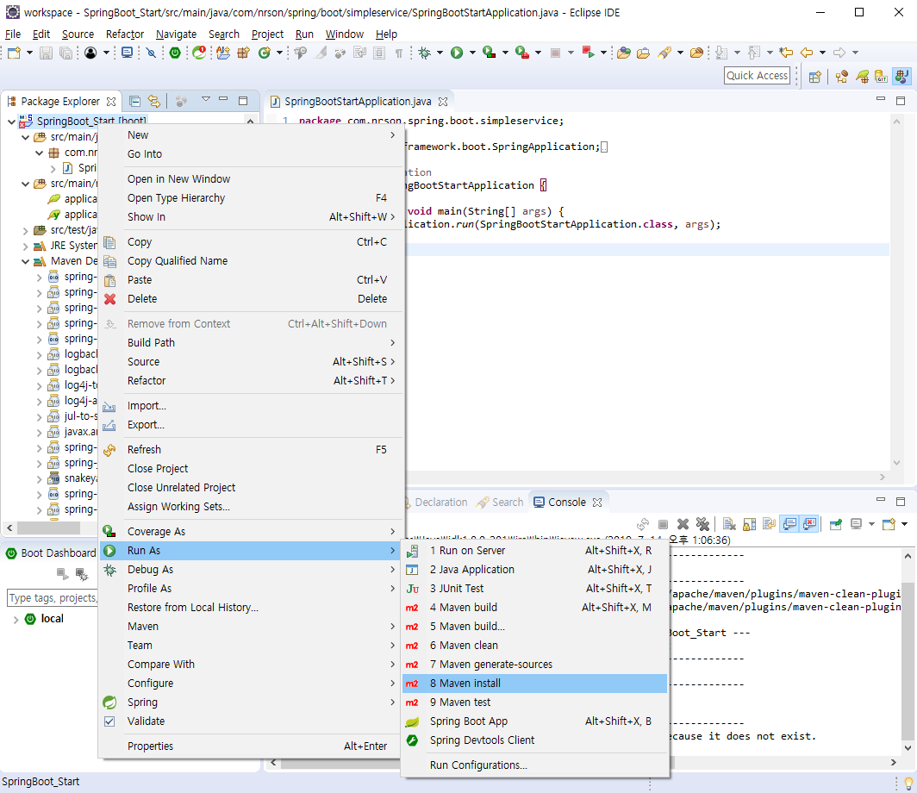Click the Clear Console icon

coord(729,524)
